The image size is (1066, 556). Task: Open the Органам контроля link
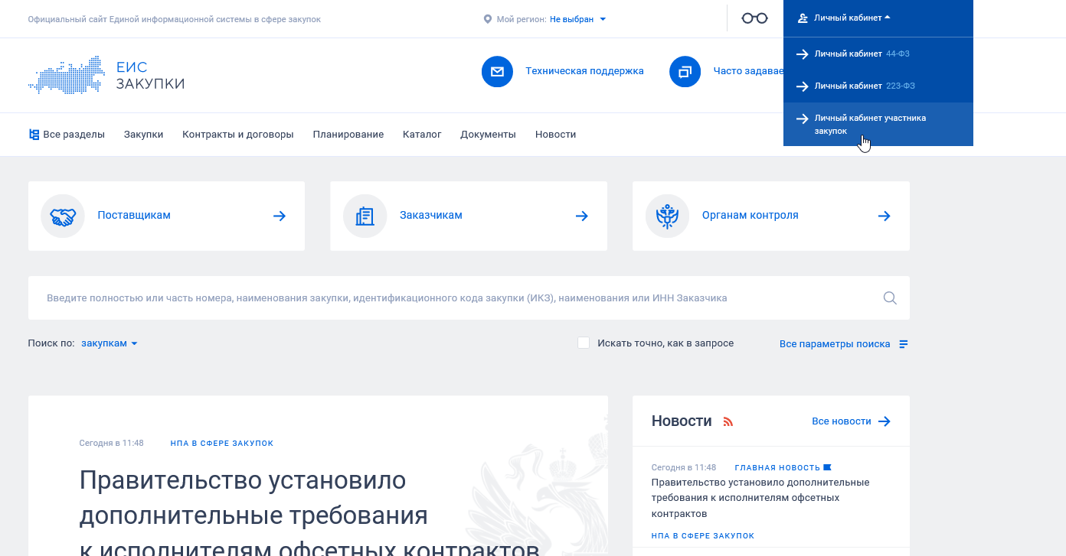point(750,216)
